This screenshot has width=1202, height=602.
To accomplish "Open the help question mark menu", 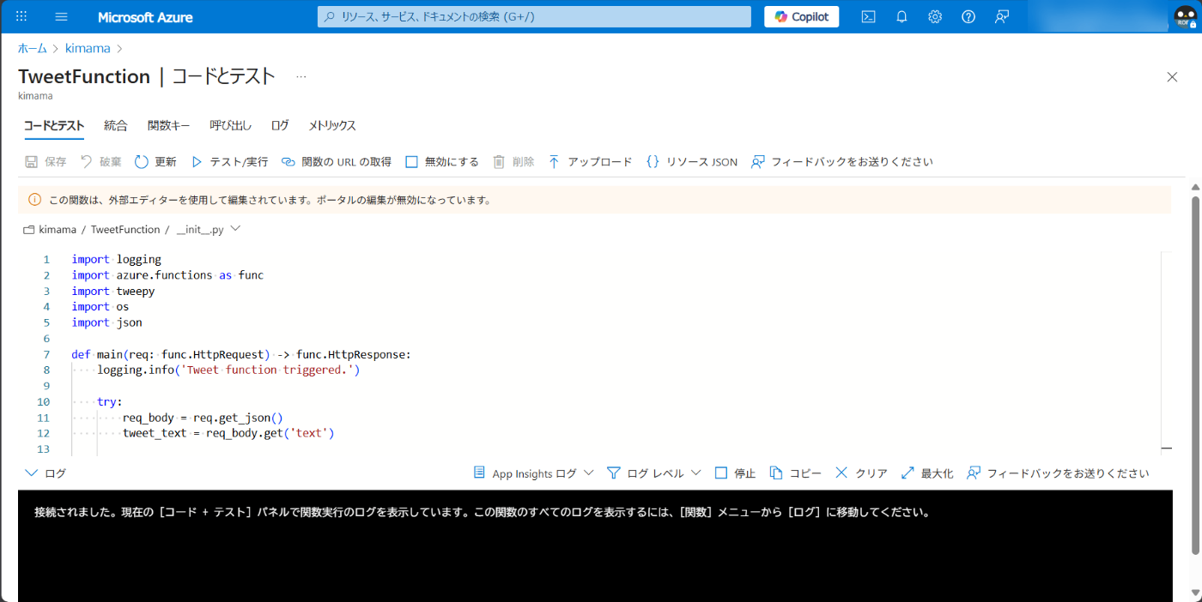I will 968,16.
